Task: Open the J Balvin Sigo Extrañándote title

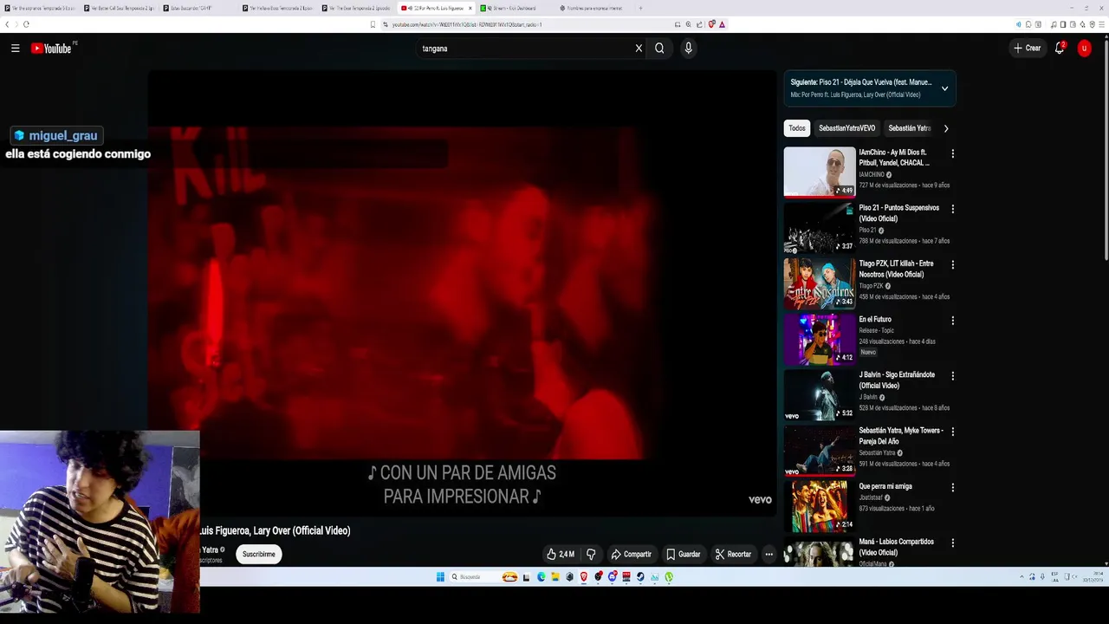Action: point(897,380)
